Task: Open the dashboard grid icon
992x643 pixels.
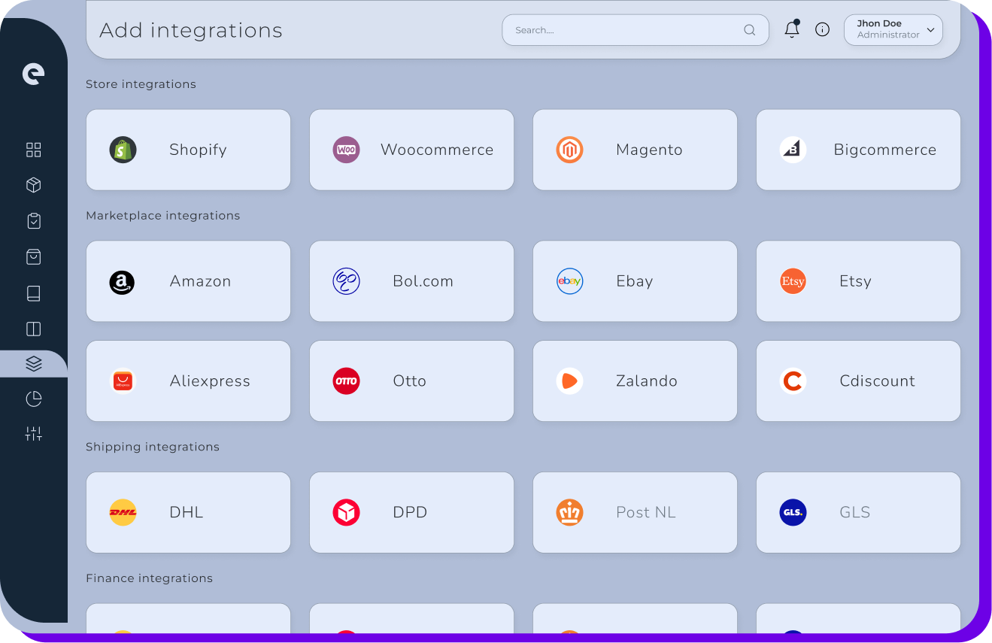Action: coord(33,150)
